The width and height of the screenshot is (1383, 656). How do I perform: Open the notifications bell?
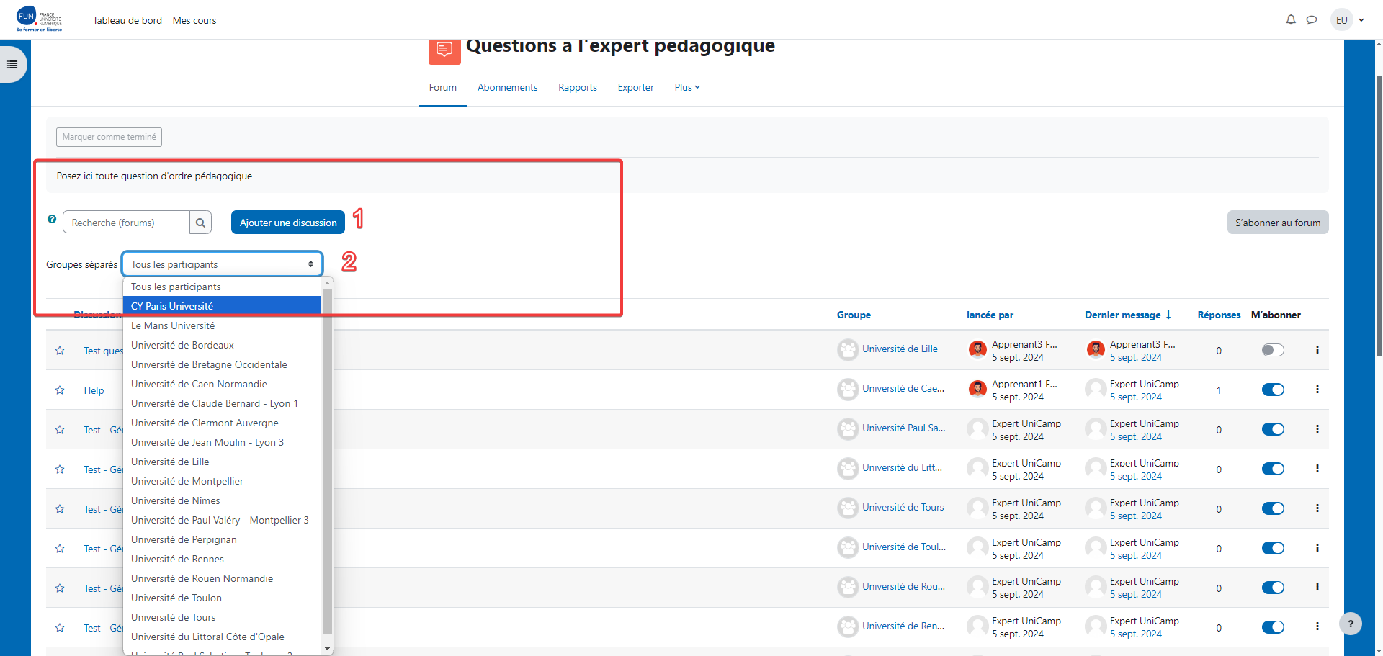click(1291, 20)
